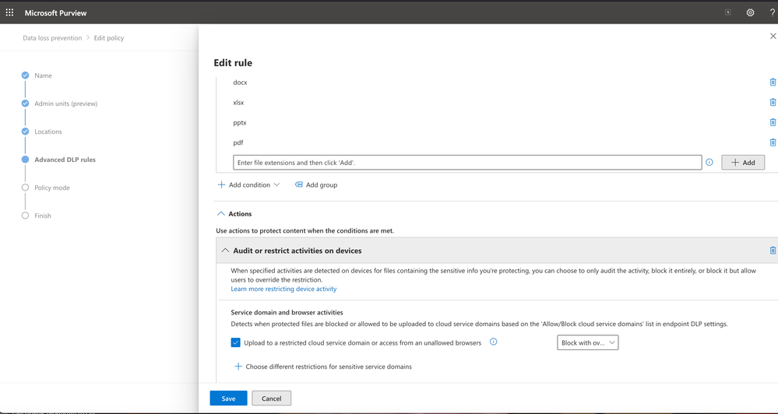Delete the docx file extension
This screenshot has width=778, height=414.
click(773, 82)
